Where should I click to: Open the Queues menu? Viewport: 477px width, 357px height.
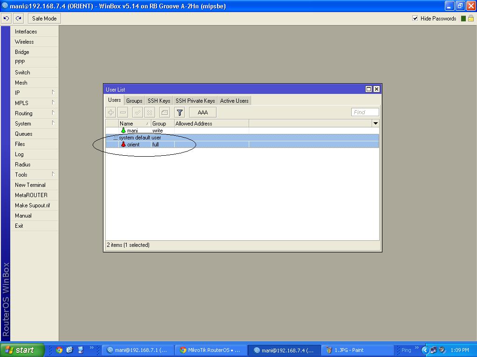(x=34, y=134)
